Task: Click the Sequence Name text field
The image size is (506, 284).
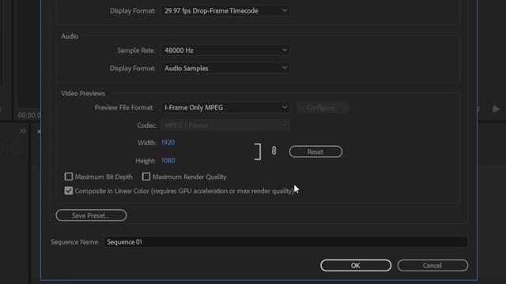Action: 285,242
